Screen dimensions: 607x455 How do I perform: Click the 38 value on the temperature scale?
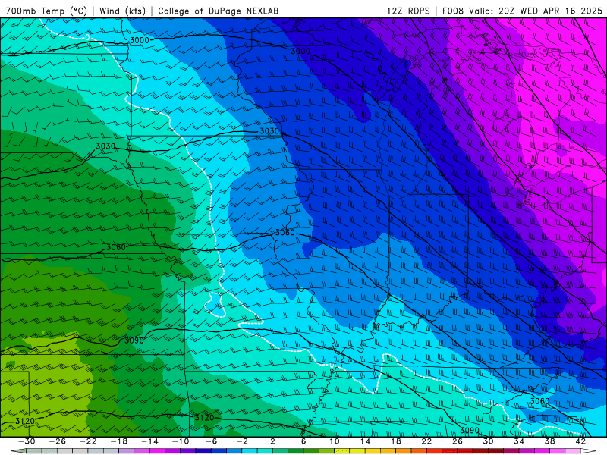tap(549, 441)
